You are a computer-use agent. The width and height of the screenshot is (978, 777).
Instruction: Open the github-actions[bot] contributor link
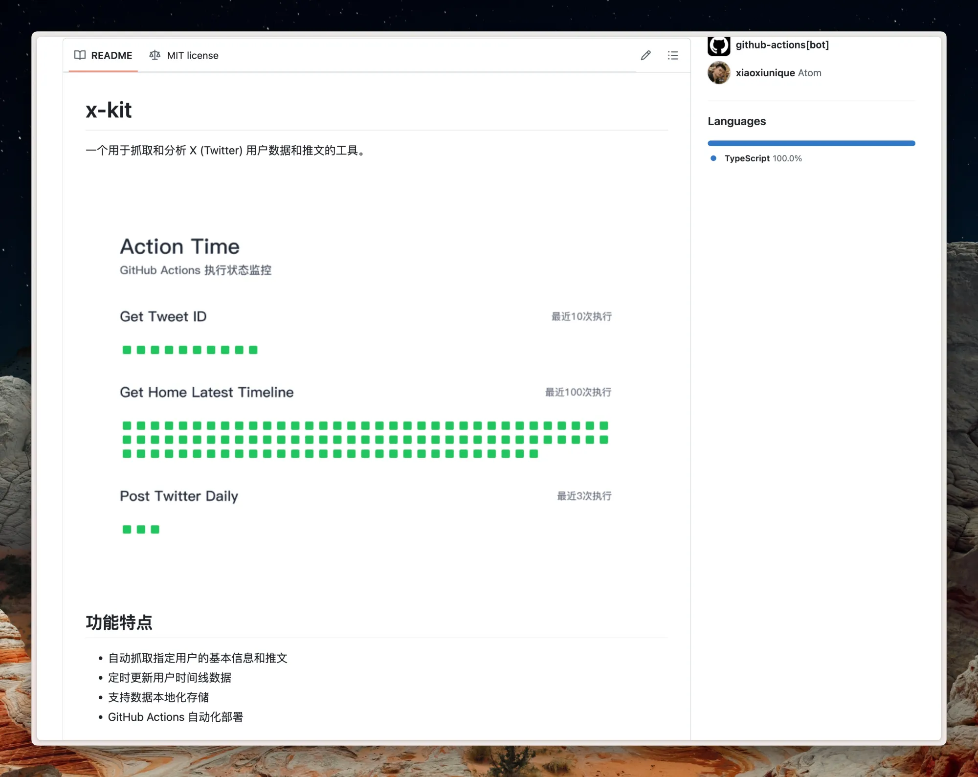[782, 45]
